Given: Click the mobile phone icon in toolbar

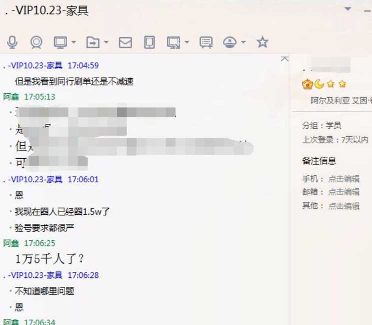Looking at the screenshot, I should pos(150,43).
